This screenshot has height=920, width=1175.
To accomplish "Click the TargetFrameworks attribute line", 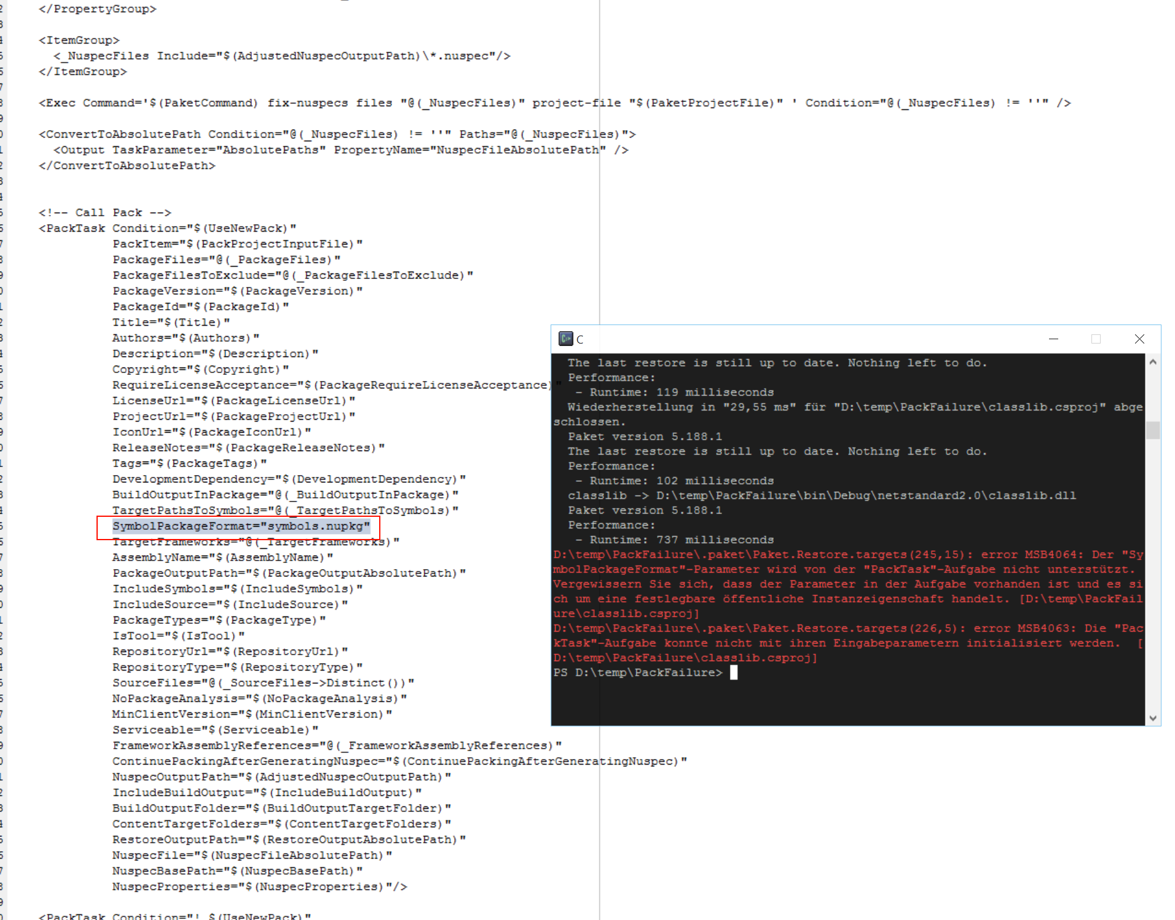I will point(255,541).
